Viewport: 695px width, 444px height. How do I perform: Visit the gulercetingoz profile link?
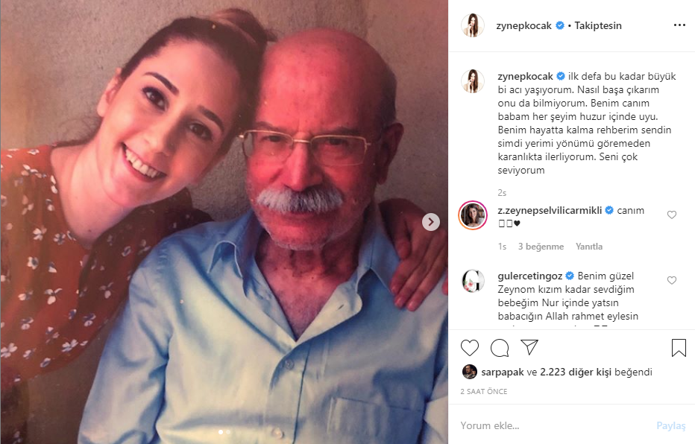pos(529,276)
